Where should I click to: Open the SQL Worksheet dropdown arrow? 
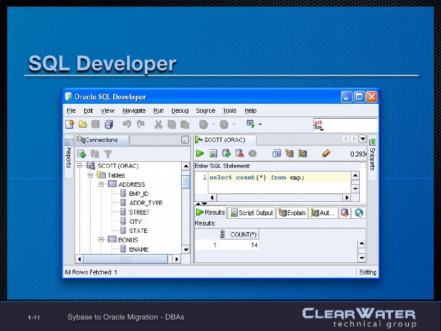[260, 124]
